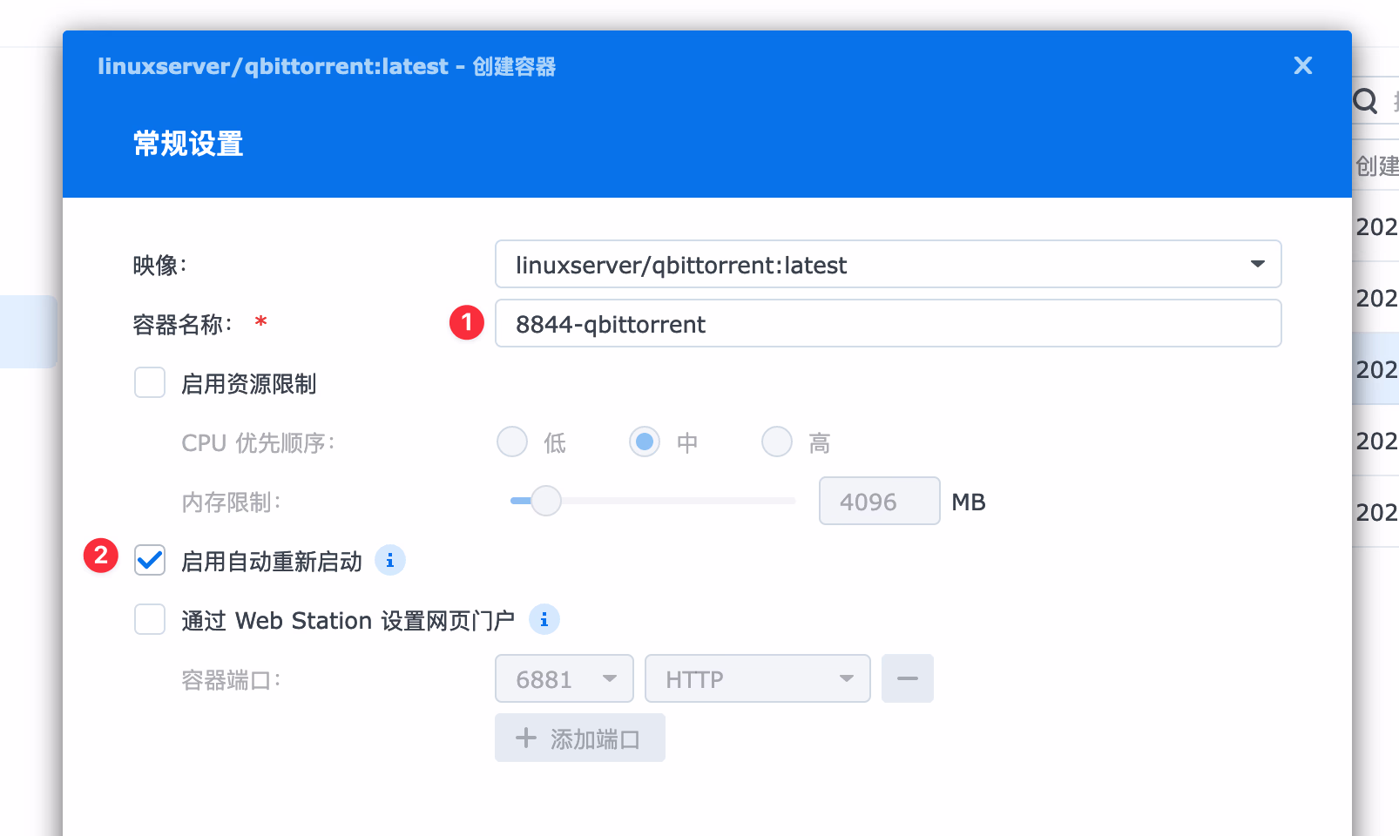Click info icon beside auto-restart option
The height and width of the screenshot is (836, 1399).
(389, 561)
